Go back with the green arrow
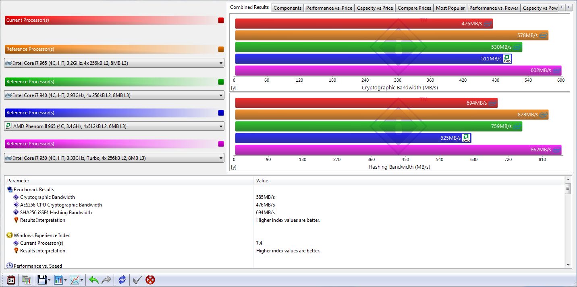This screenshot has width=577, height=287. tap(94, 279)
